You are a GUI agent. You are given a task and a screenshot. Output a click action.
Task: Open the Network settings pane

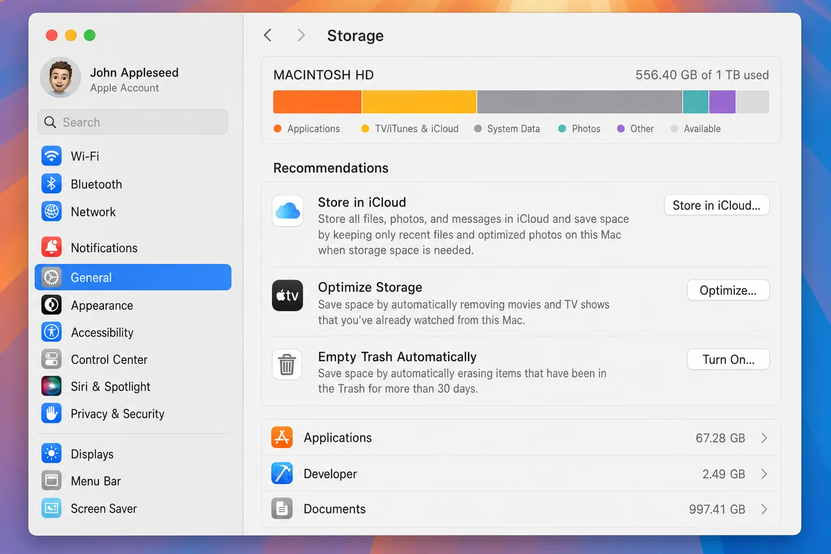[133, 212]
